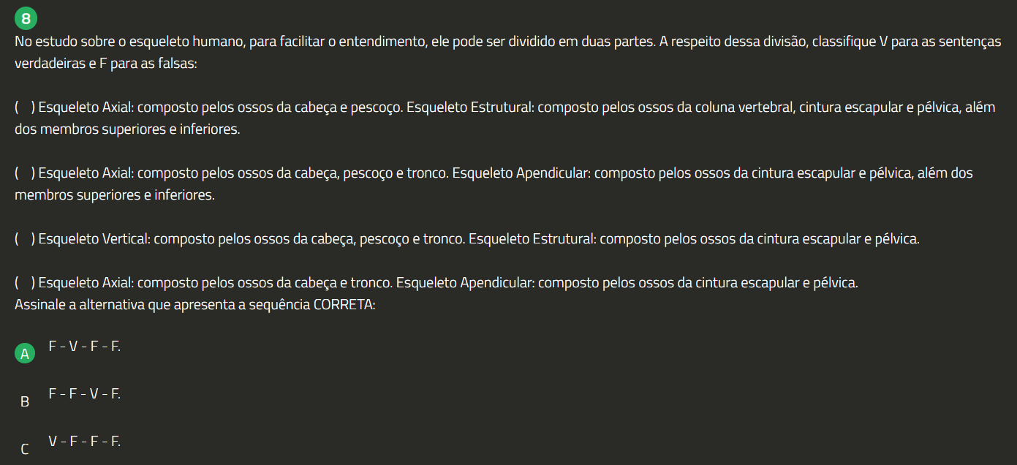1017x465 pixels.
Task: Click blank parentheses before cabeça, pescoço e tronco Axial statement
Action: click(25, 173)
